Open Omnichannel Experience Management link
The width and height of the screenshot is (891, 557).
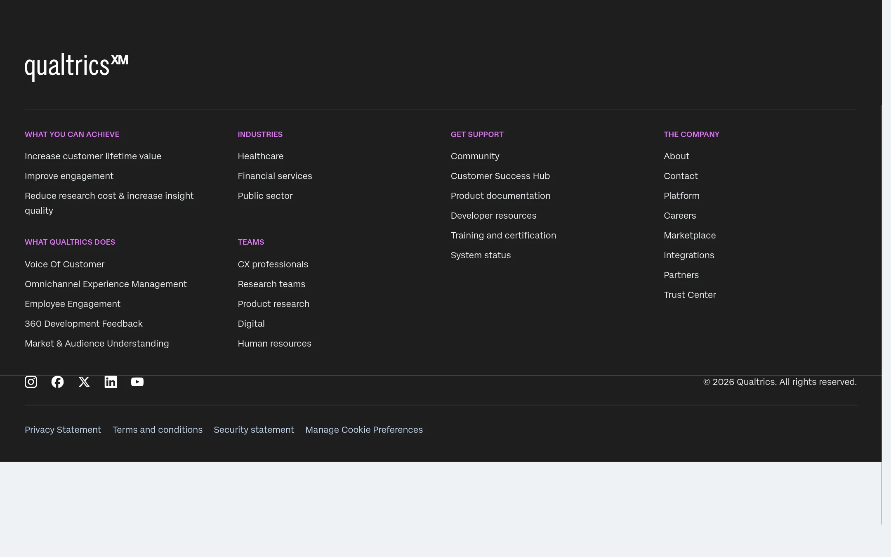[x=106, y=284]
